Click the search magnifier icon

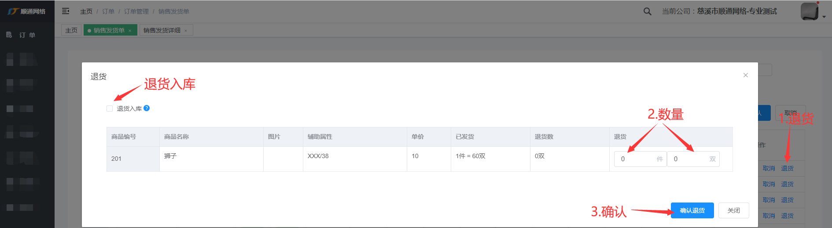(x=647, y=11)
